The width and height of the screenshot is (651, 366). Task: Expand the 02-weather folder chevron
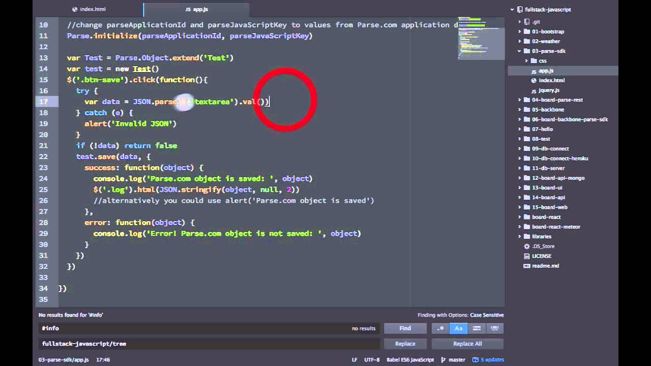(x=520, y=41)
